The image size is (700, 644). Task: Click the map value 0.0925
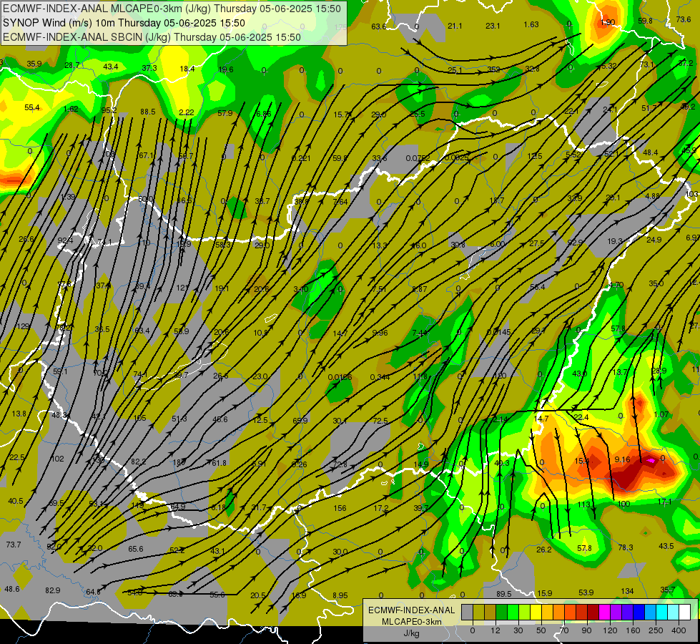coord(456,158)
